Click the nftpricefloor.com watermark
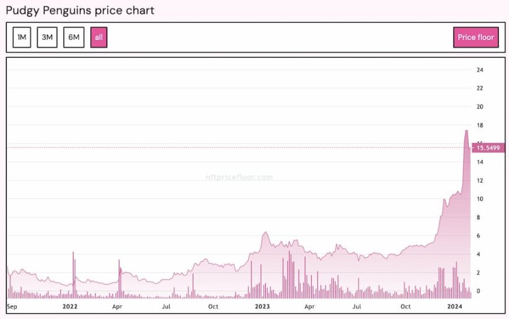Image resolution: width=509 pixels, height=319 pixels. tap(239, 177)
